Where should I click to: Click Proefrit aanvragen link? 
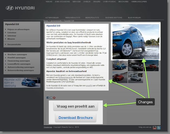point(16,58)
